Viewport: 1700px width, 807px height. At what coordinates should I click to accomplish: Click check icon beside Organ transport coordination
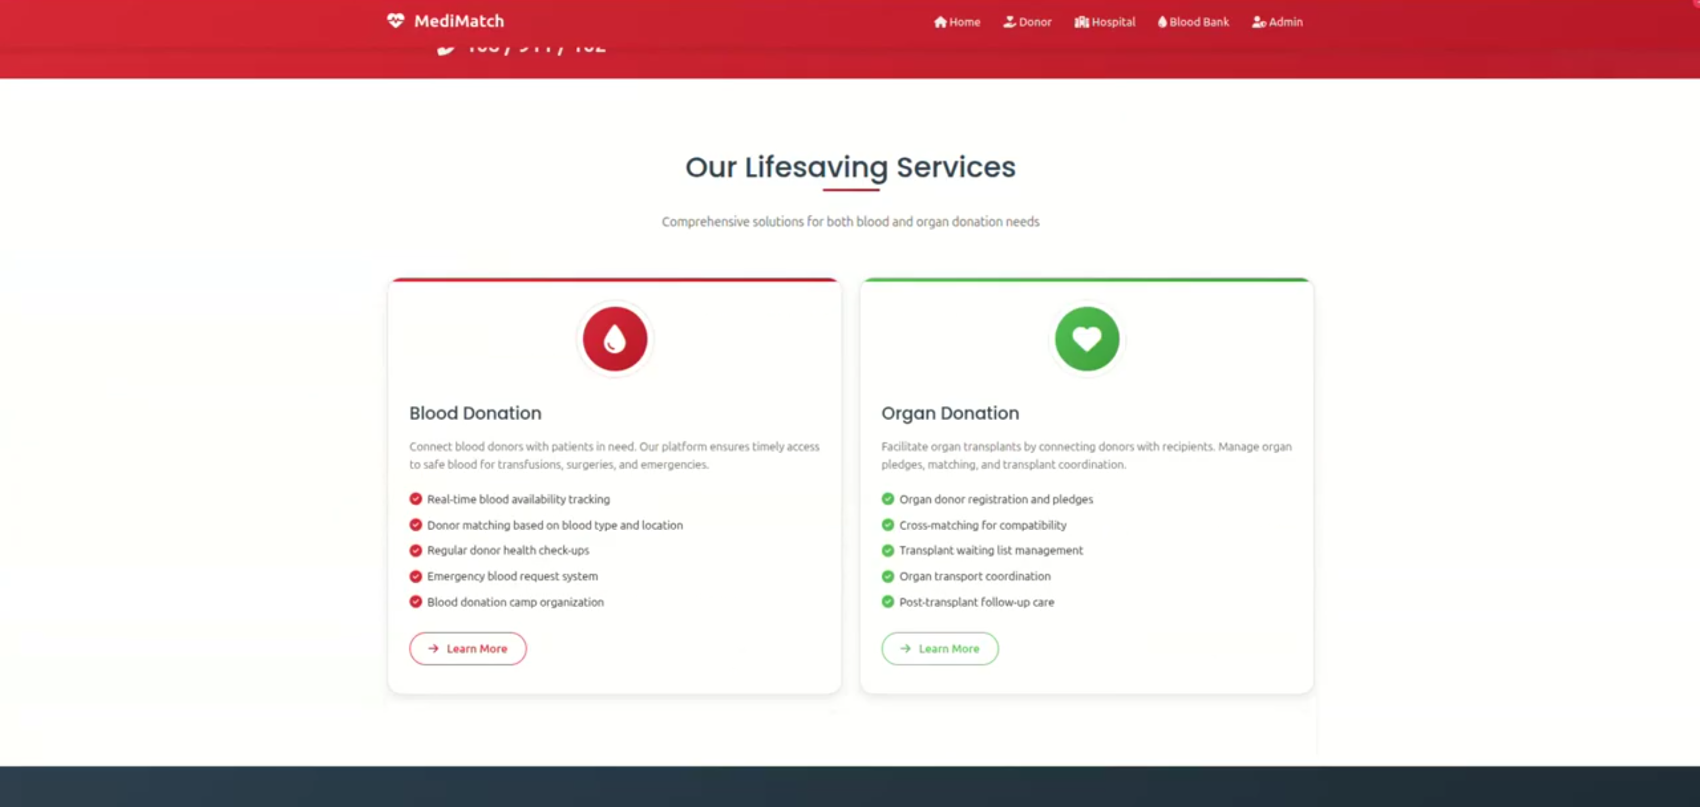[888, 576]
